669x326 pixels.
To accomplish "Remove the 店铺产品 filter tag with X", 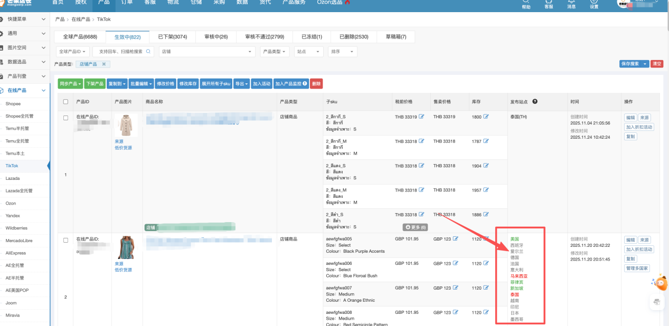I will (x=104, y=64).
